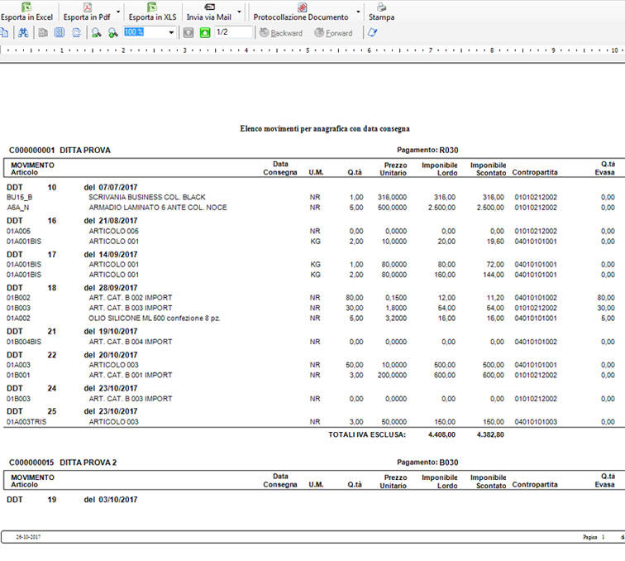Click Protocollazione Documento button
Image resolution: width=625 pixels, height=561 pixels.
click(x=301, y=12)
